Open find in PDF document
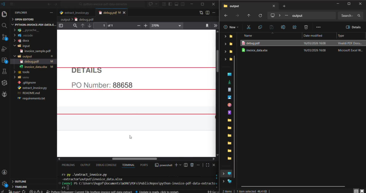366x193 pixels. [x=75, y=26]
